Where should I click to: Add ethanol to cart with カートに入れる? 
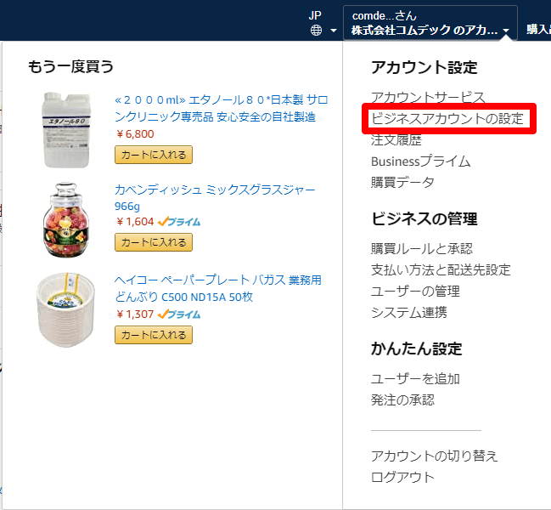(154, 154)
